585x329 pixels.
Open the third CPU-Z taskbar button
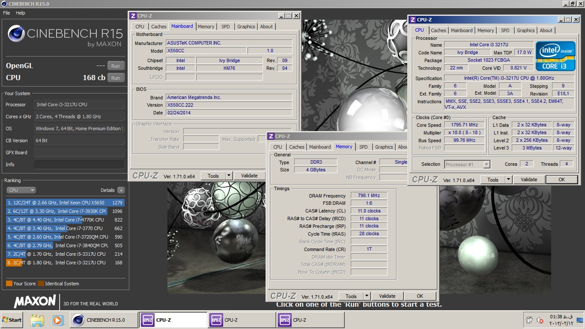pos(310,320)
